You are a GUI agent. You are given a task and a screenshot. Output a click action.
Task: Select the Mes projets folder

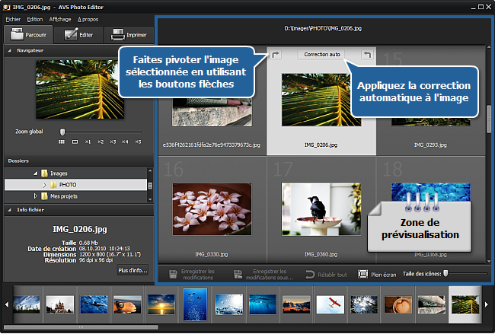click(64, 196)
